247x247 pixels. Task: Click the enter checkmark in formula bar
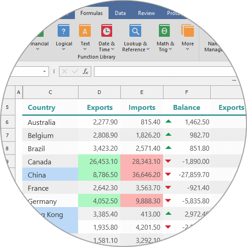tap(75, 72)
